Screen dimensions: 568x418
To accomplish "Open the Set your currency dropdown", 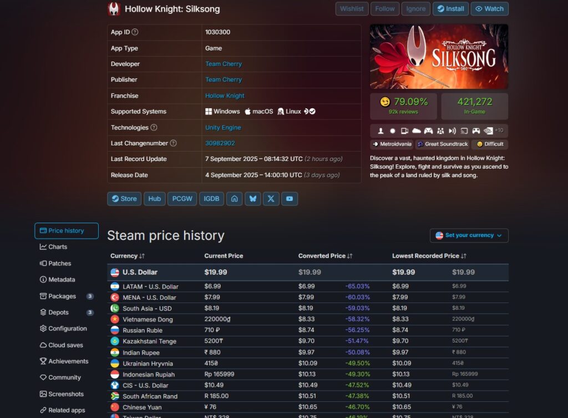I will (x=469, y=235).
